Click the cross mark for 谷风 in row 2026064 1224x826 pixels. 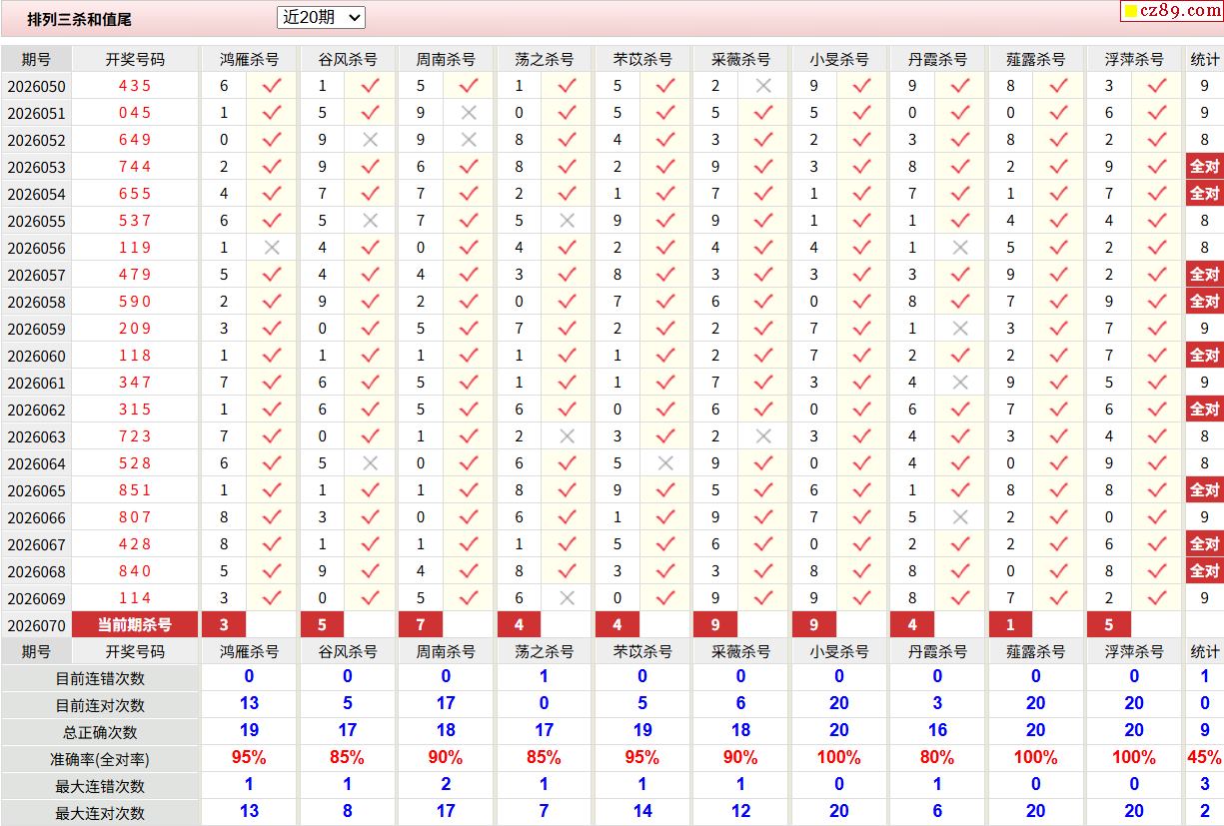371,463
